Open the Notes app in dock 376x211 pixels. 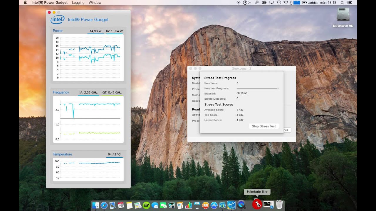point(130,205)
